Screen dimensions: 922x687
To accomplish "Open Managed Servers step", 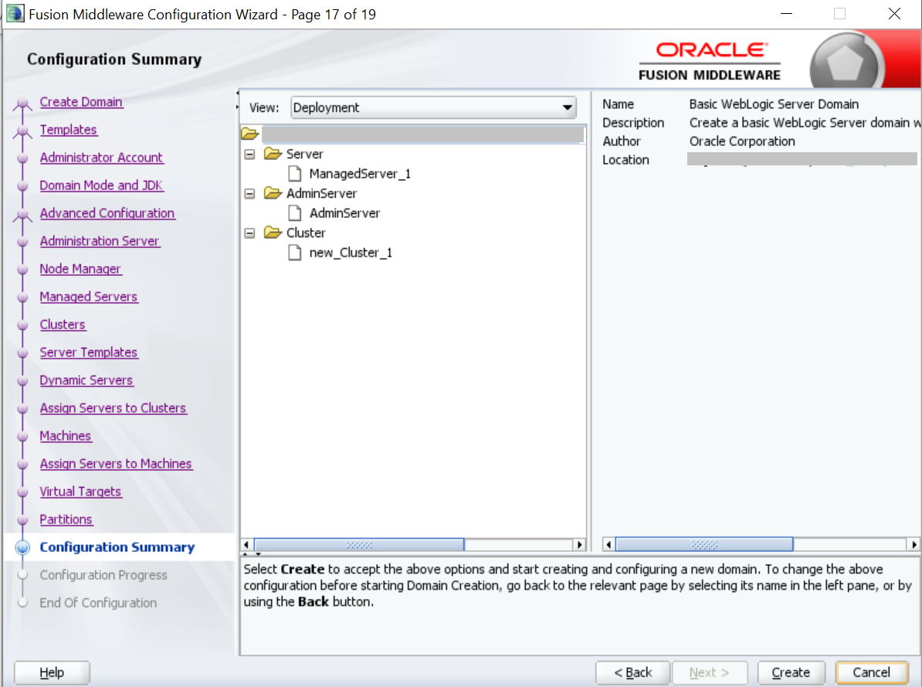I will [88, 296].
